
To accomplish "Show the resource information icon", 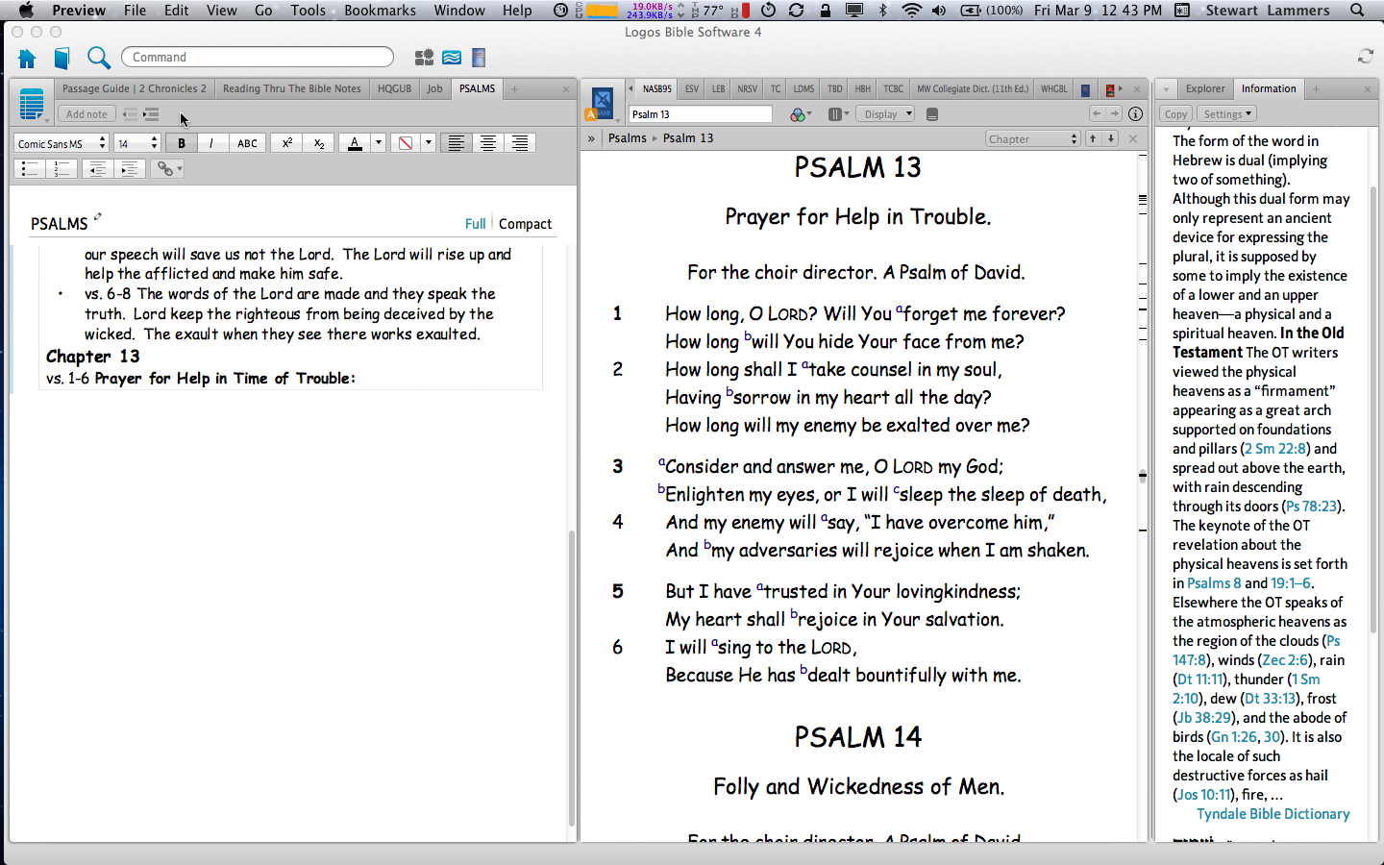I will [1135, 113].
